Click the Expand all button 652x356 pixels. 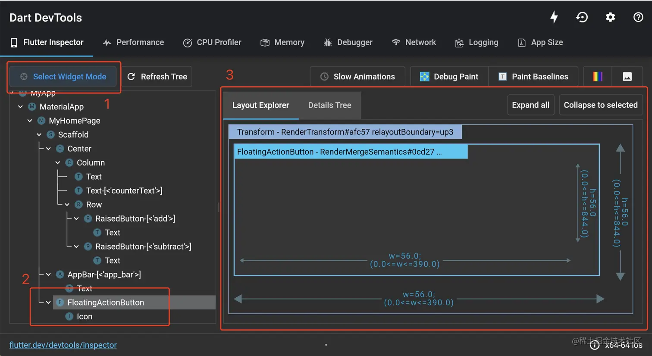pyautogui.click(x=531, y=105)
